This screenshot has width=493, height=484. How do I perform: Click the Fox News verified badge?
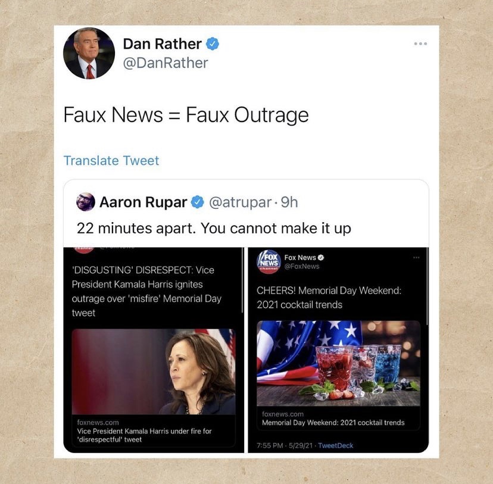[x=321, y=257]
